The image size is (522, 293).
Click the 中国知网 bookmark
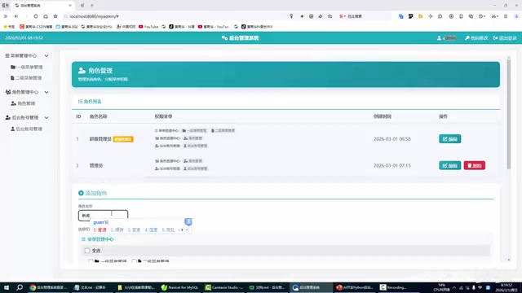pos(126,27)
